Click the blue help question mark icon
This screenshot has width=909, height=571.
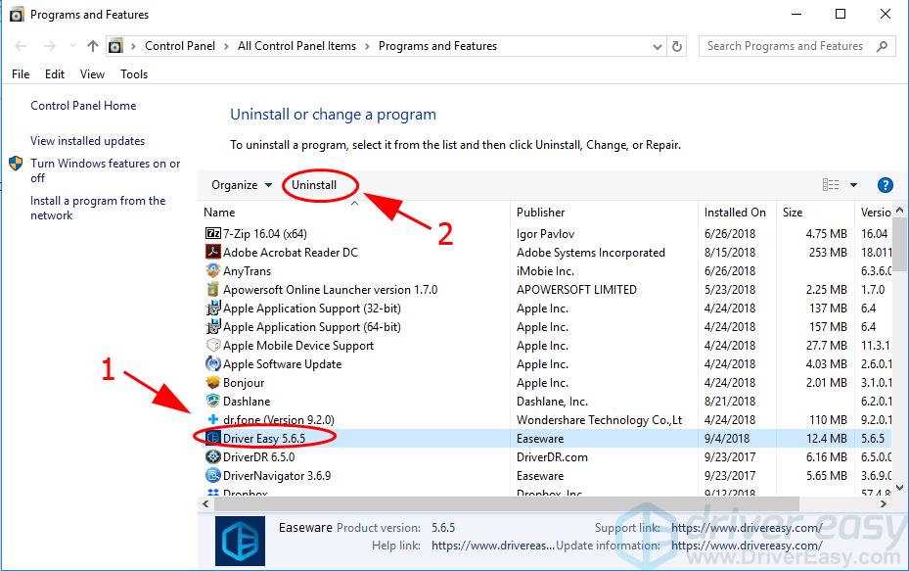[x=885, y=185]
